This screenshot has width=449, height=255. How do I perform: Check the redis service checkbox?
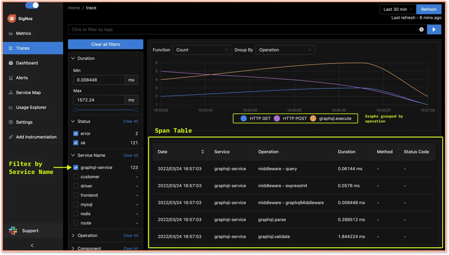(76, 214)
